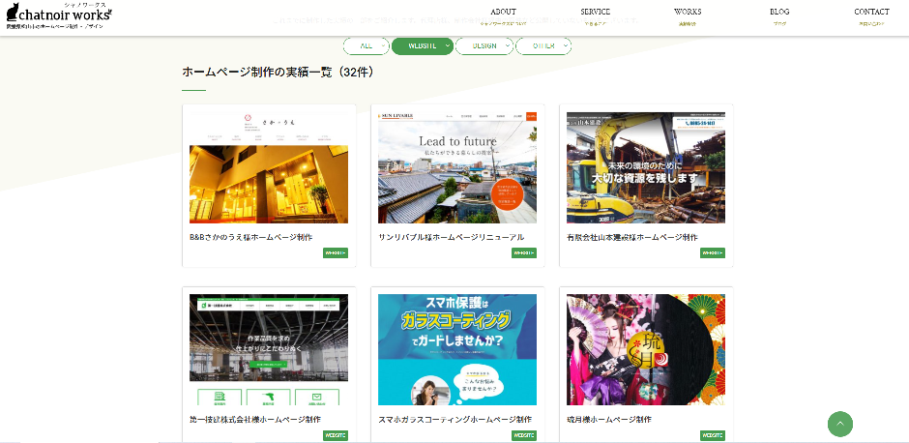
Task: Open サンリバブル様ホームページリニューアル title link
Action: (x=451, y=237)
